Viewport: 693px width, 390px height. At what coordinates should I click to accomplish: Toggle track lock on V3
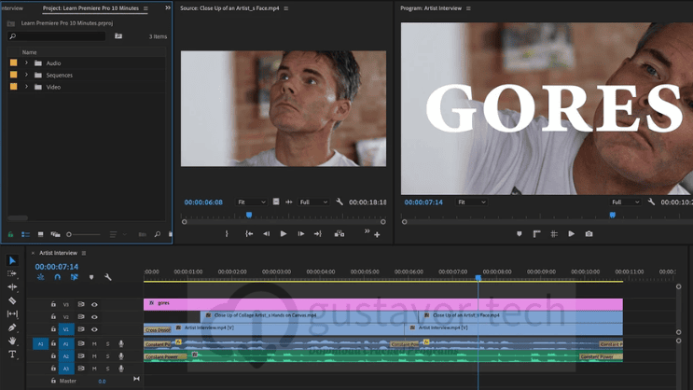[53, 304]
